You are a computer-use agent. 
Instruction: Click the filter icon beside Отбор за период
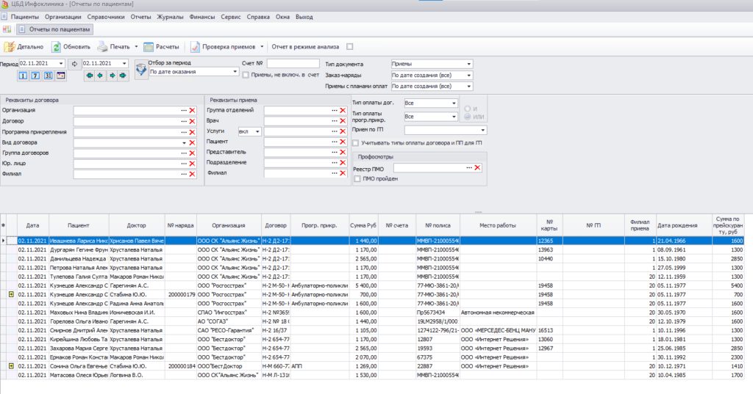click(140, 70)
